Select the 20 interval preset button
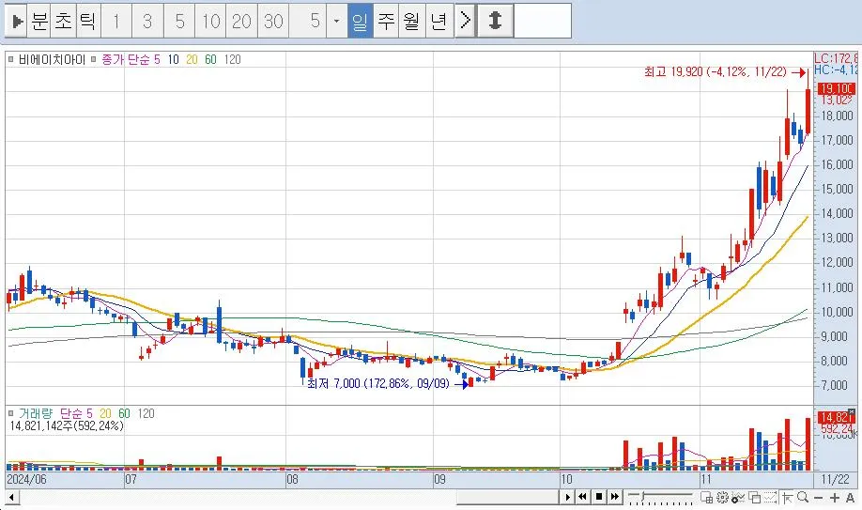The width and height of the screenshot is (862, 510). tap(242, 22)
